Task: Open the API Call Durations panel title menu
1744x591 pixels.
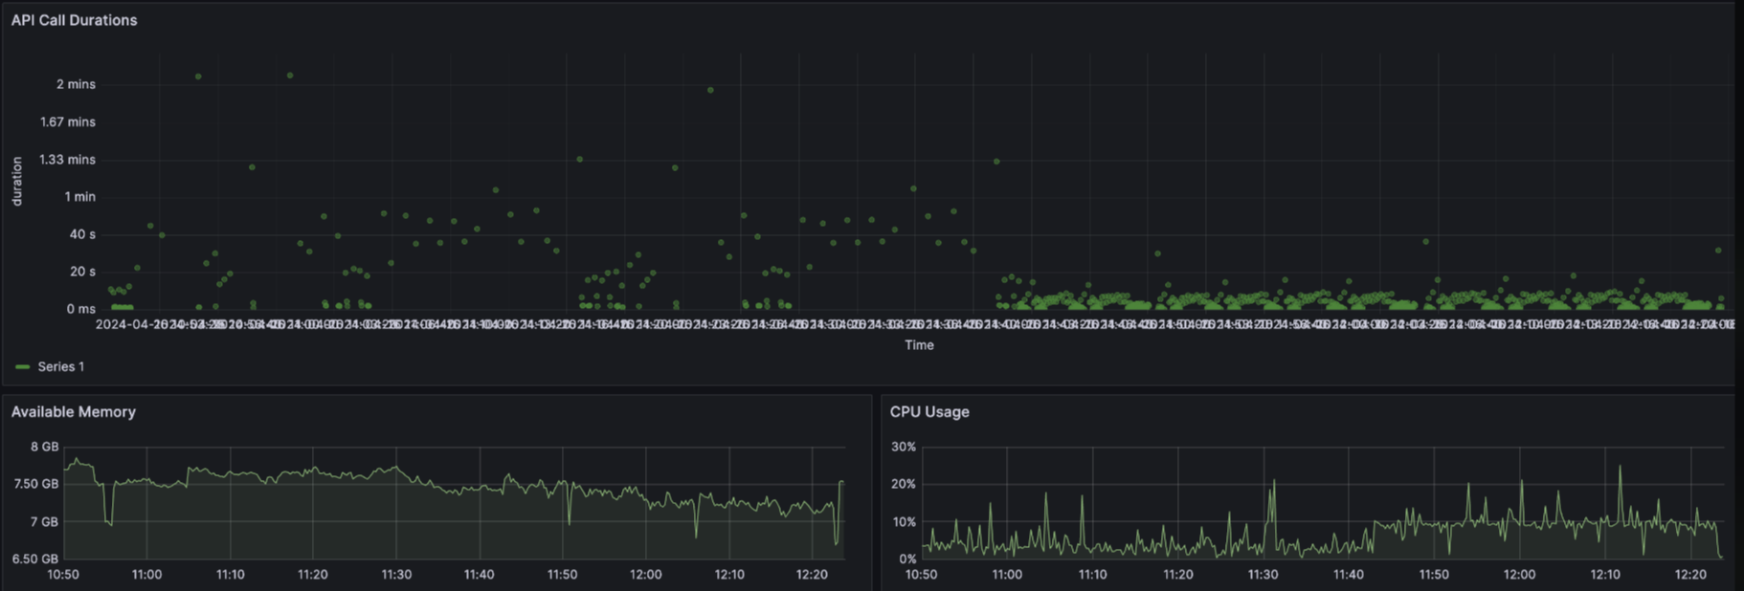Action: point(74,20)
